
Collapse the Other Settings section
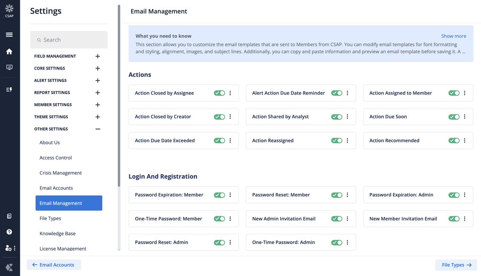[x=98, y=129]
